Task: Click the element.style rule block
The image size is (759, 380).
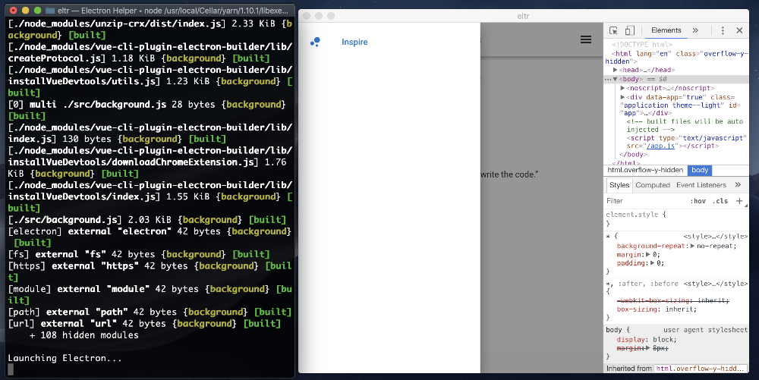Action: click(x=676, y=218)
